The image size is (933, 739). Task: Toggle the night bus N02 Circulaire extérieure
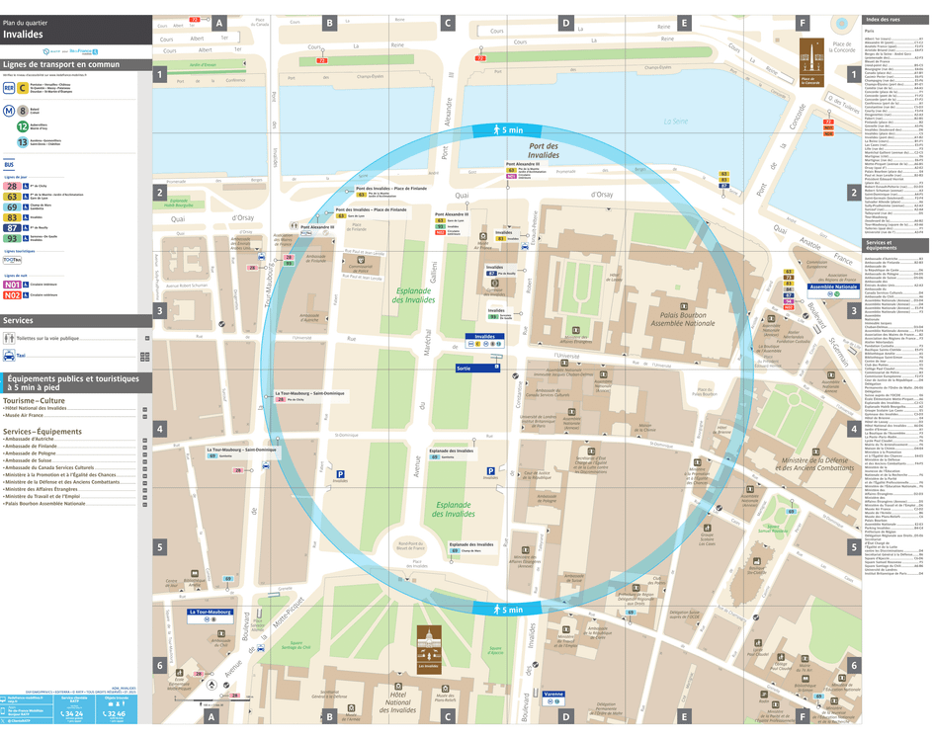[12, 296]
